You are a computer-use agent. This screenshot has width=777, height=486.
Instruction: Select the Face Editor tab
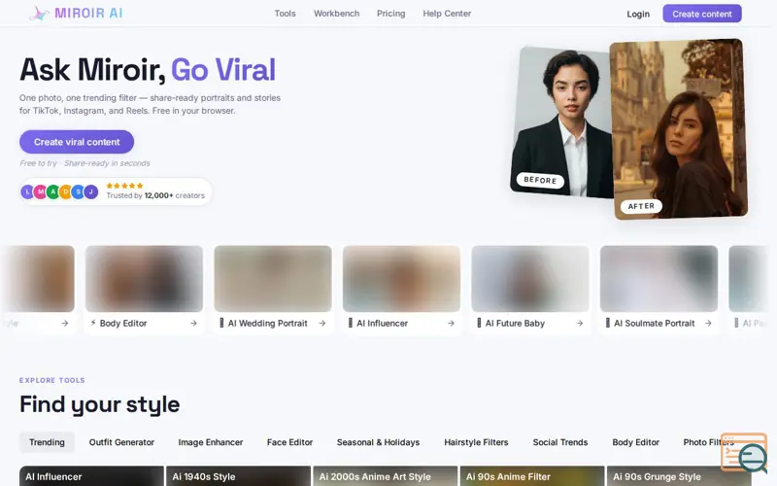[289, 442]
